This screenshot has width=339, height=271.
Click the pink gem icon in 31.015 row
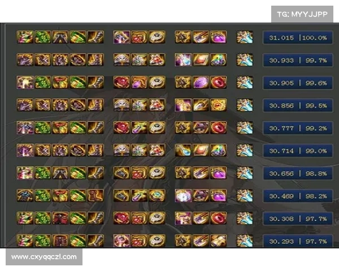point(218,37)
